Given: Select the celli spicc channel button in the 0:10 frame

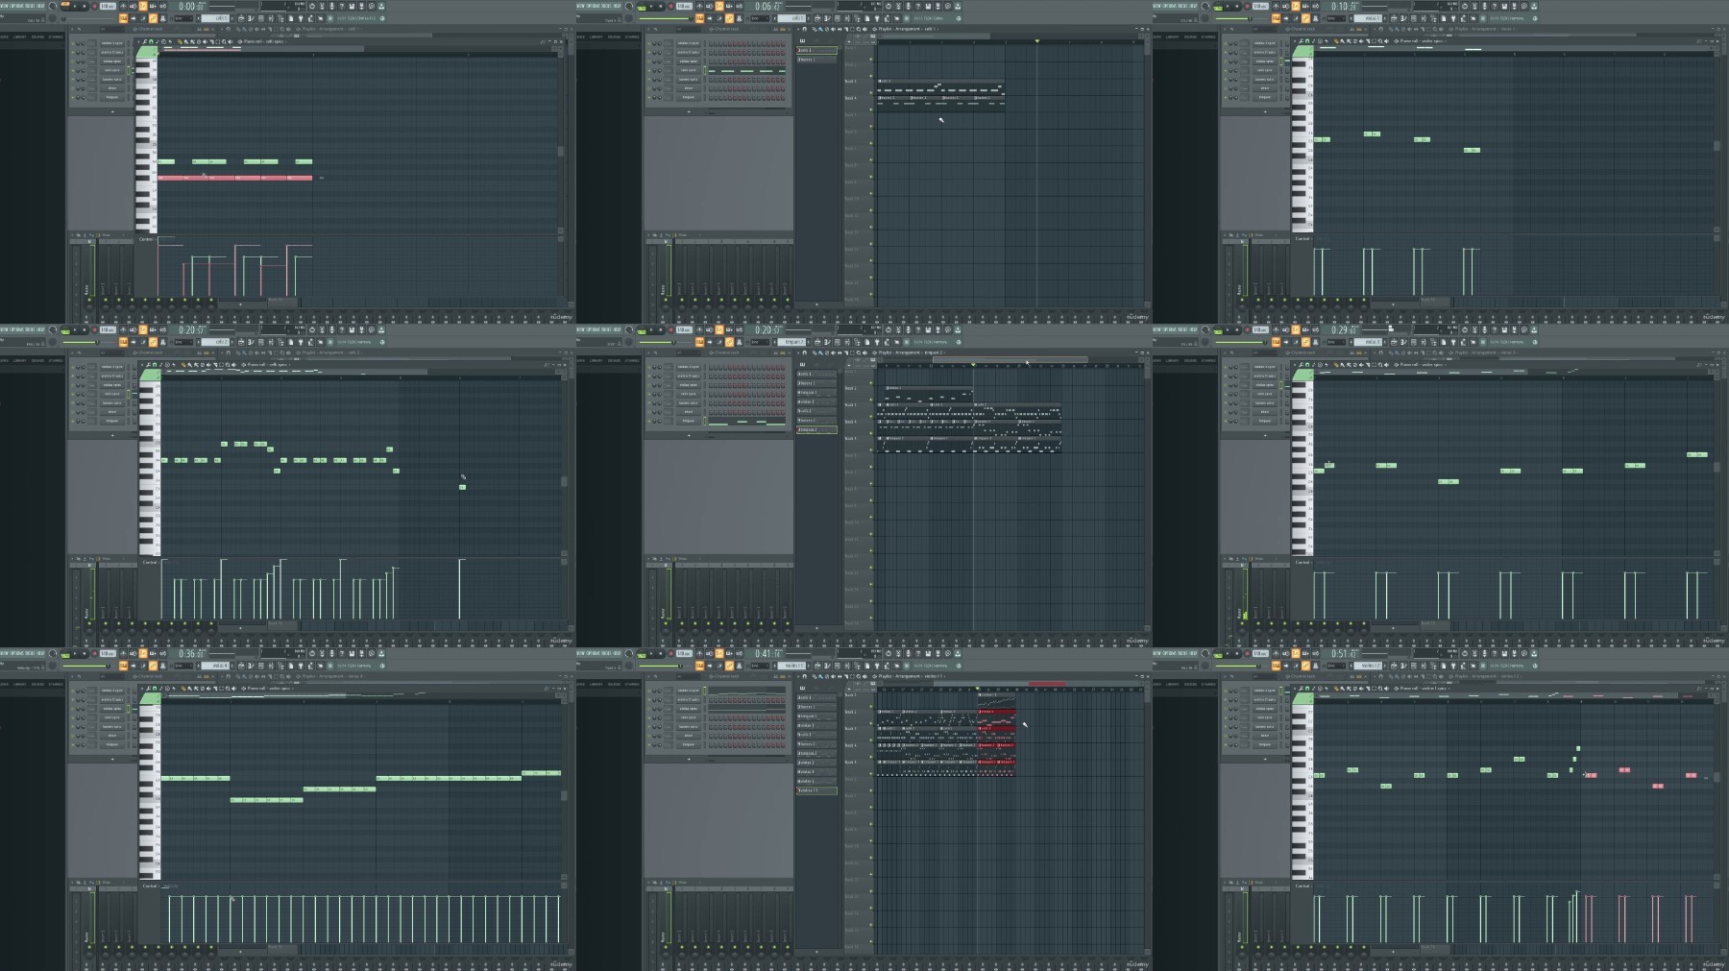Looking at the screenshot, I should pyautogui.click(x=1264, y=70).
